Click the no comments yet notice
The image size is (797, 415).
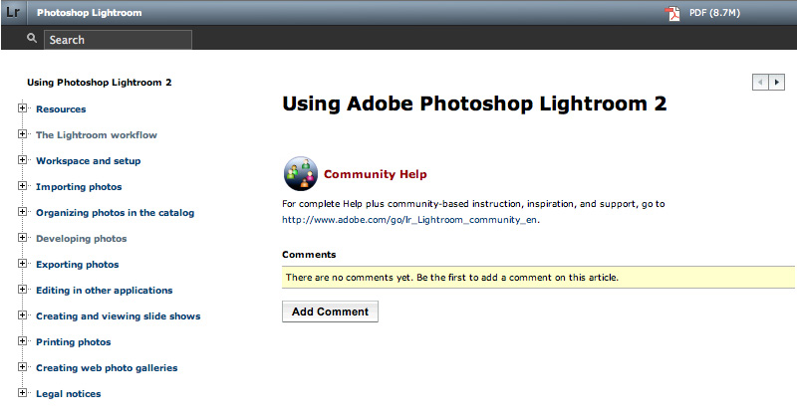point(538,278)
